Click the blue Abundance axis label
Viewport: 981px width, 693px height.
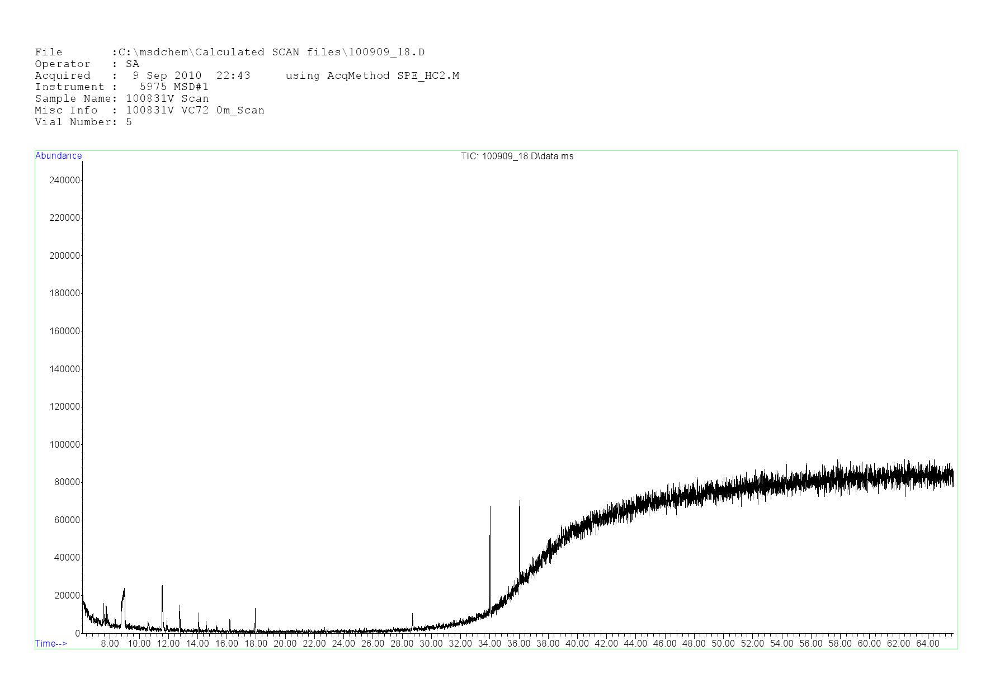58,156
